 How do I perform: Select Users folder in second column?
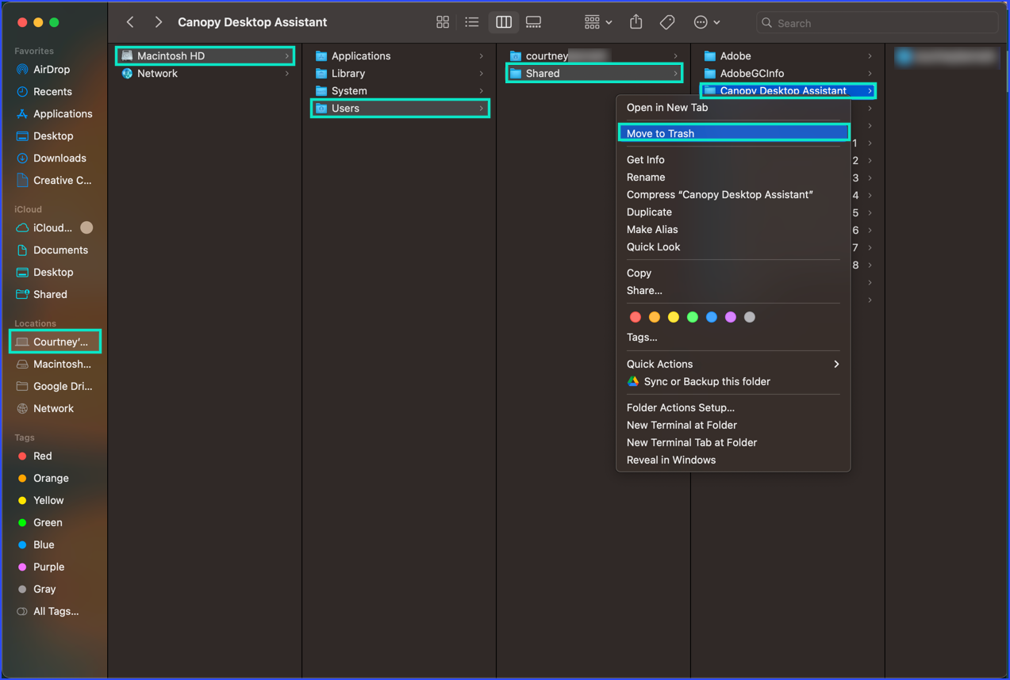click(400, 109)
